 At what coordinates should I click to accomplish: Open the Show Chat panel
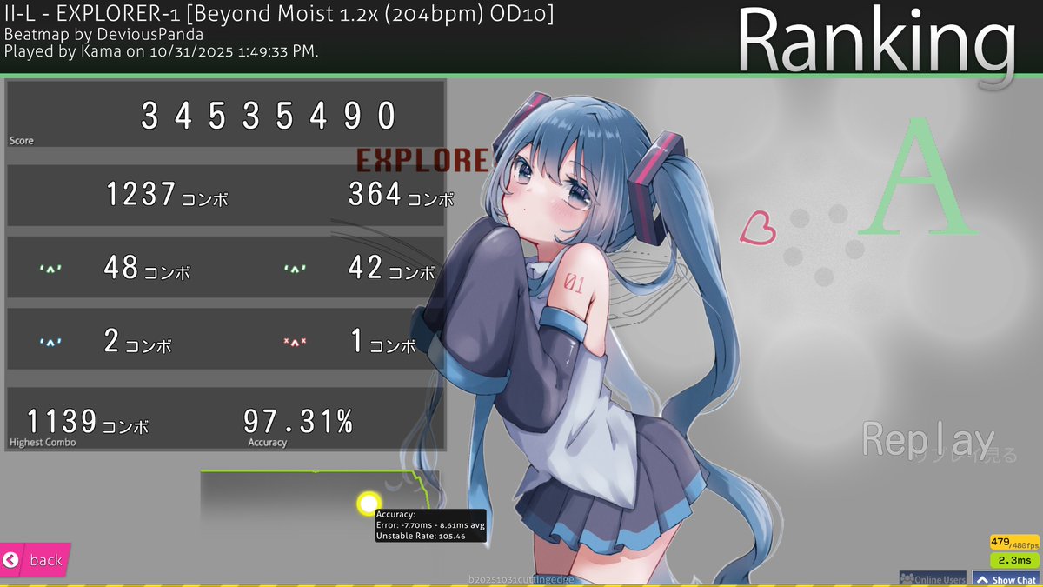click(1006, 579)
